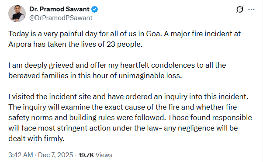Click the Views label

(104, 155)
